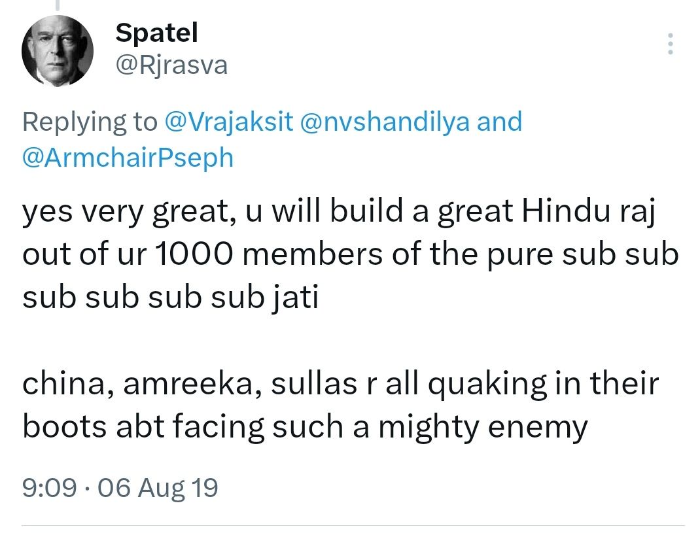The height and width of the screenshot is (533, 700).
Task: Click the divider line below the timestamp
Action: click(x=353, y=525)
